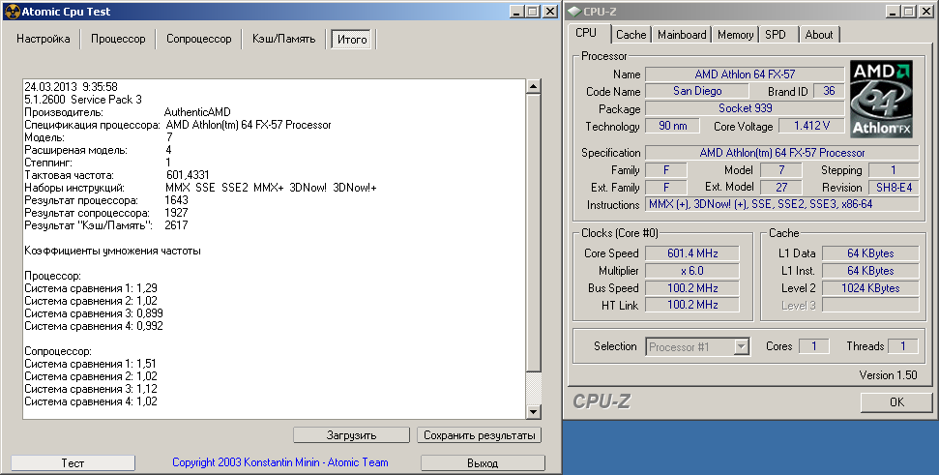Click the Atomic Cpu Test radiation title icon
This screenshot has width=939, height=475.
(x=12, y=12)
